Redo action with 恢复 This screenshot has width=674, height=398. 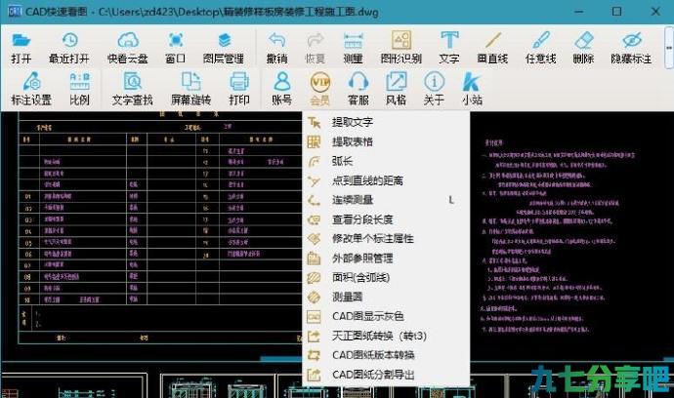316,48
